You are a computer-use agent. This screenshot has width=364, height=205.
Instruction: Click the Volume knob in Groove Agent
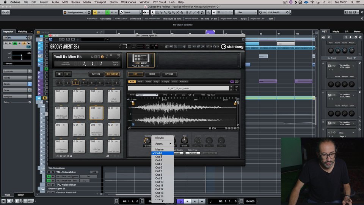[147, 140]
